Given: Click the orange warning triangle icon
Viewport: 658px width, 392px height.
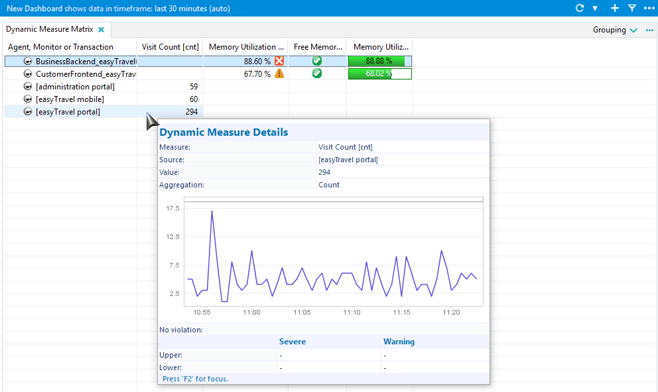Looking at the screenshot, I should [x=279, y=73].
